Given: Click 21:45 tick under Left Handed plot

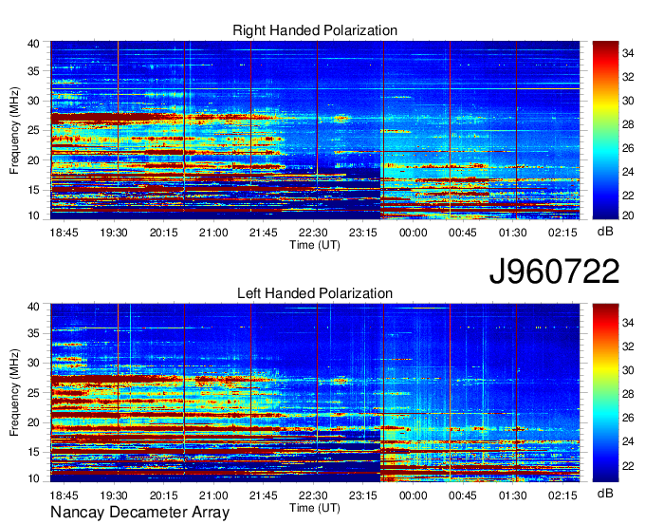Looking at the screenshot, I should point(264,496).
